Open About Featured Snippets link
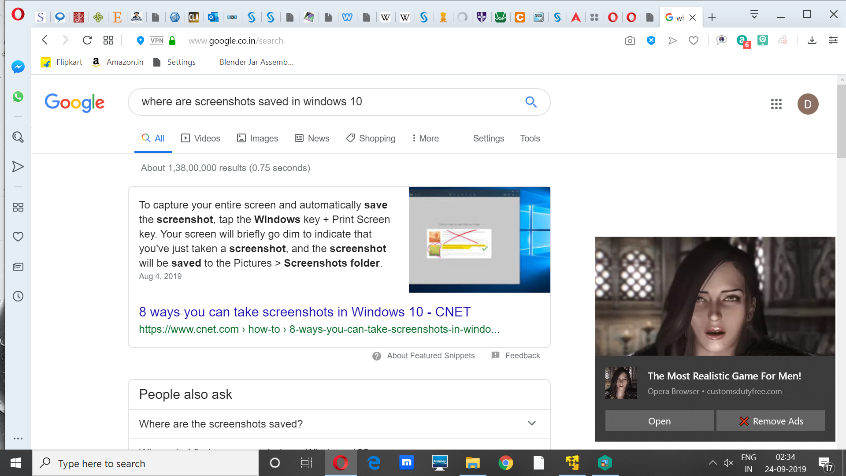This screenshot has width=846, height=476. tap(431, 356)
